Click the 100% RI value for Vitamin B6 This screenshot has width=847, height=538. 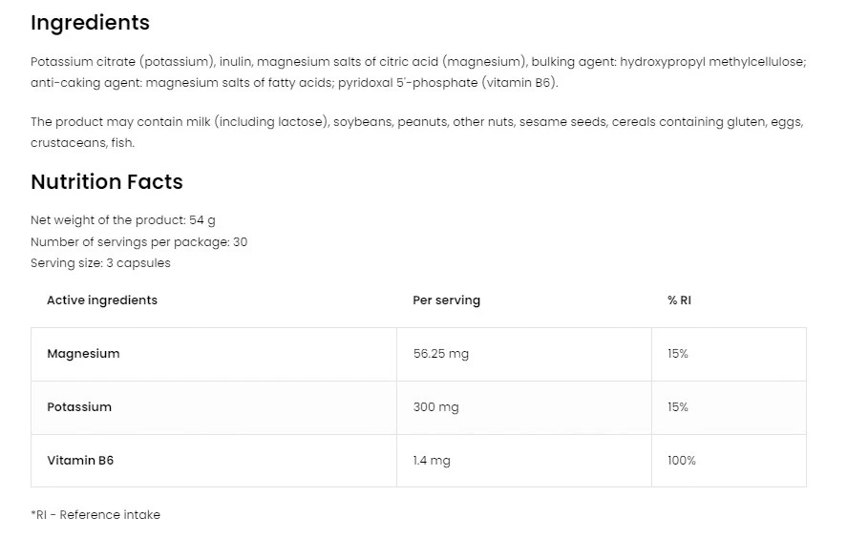click(682, 461)
